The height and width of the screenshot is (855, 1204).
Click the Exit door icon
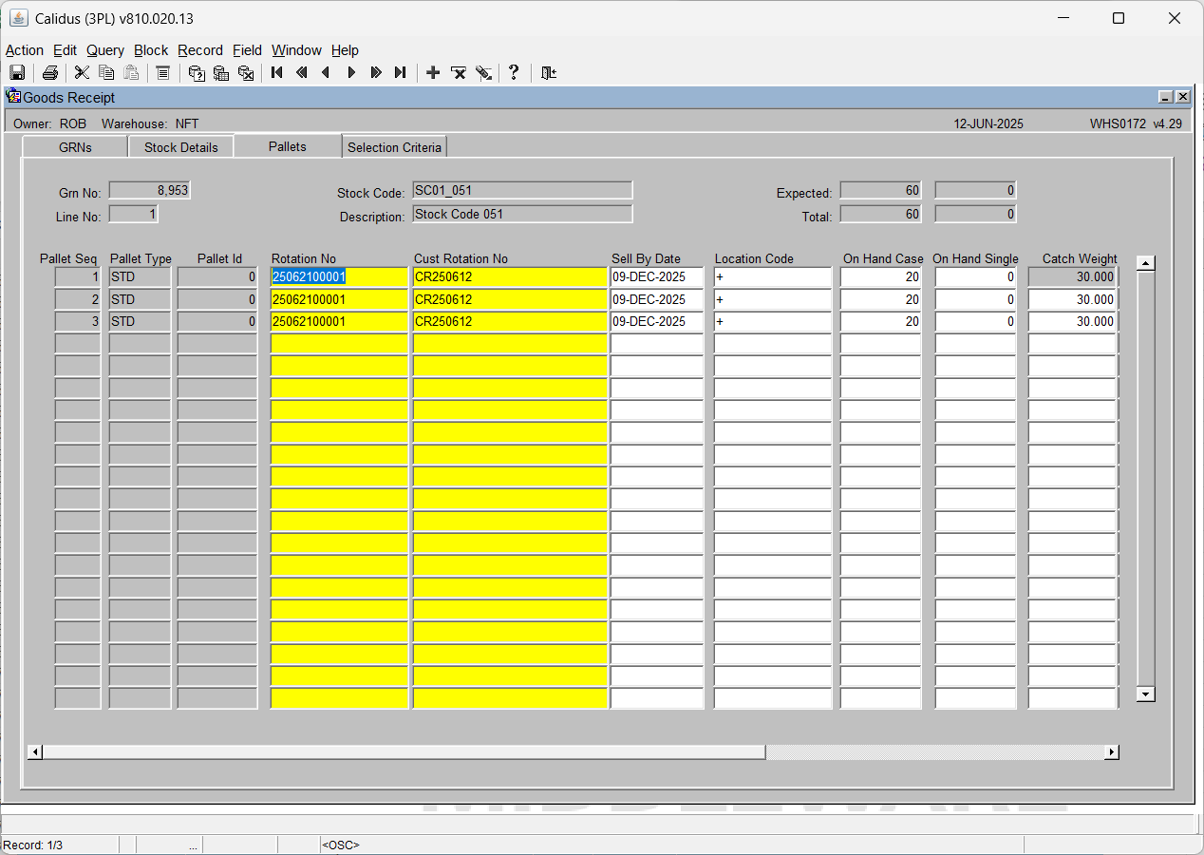point(548,72)
